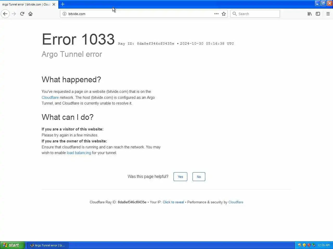Close the Argo Tunnel error tab
Image resolution: width=333 pixels, height=249 pixels.
pos(54,4)
